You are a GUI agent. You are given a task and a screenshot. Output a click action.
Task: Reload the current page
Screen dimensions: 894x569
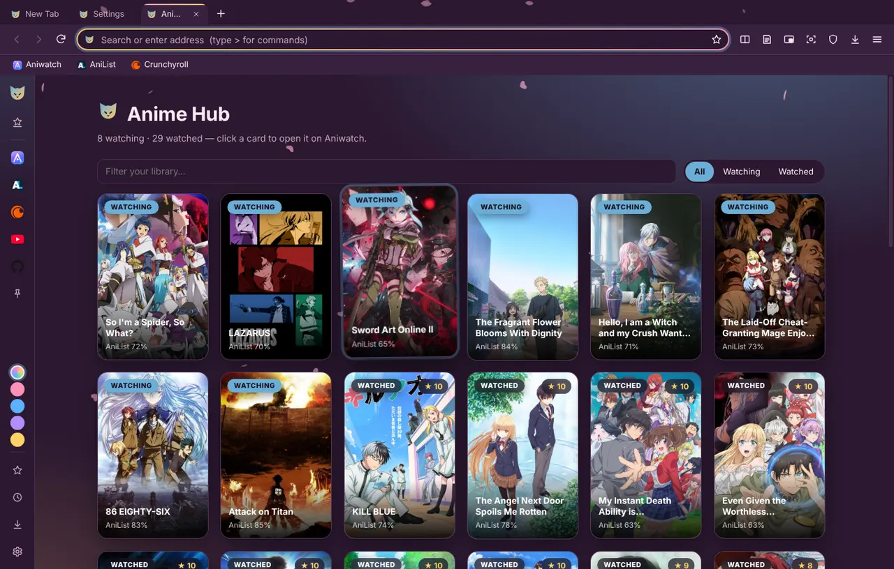point(61,40)
